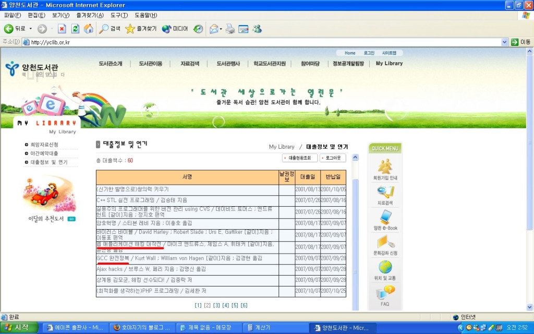Click the inner list scrollbar up arrow
This screenshot has height=334, width=534.
pyautogui.click(x=355, y=157)
